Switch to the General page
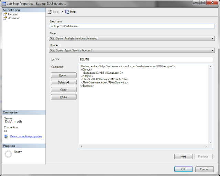 point(13,14)
